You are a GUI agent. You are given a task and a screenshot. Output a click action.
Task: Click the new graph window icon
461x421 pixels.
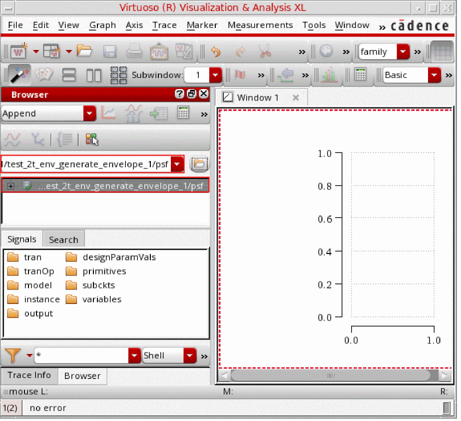click(x=20, y=51)
